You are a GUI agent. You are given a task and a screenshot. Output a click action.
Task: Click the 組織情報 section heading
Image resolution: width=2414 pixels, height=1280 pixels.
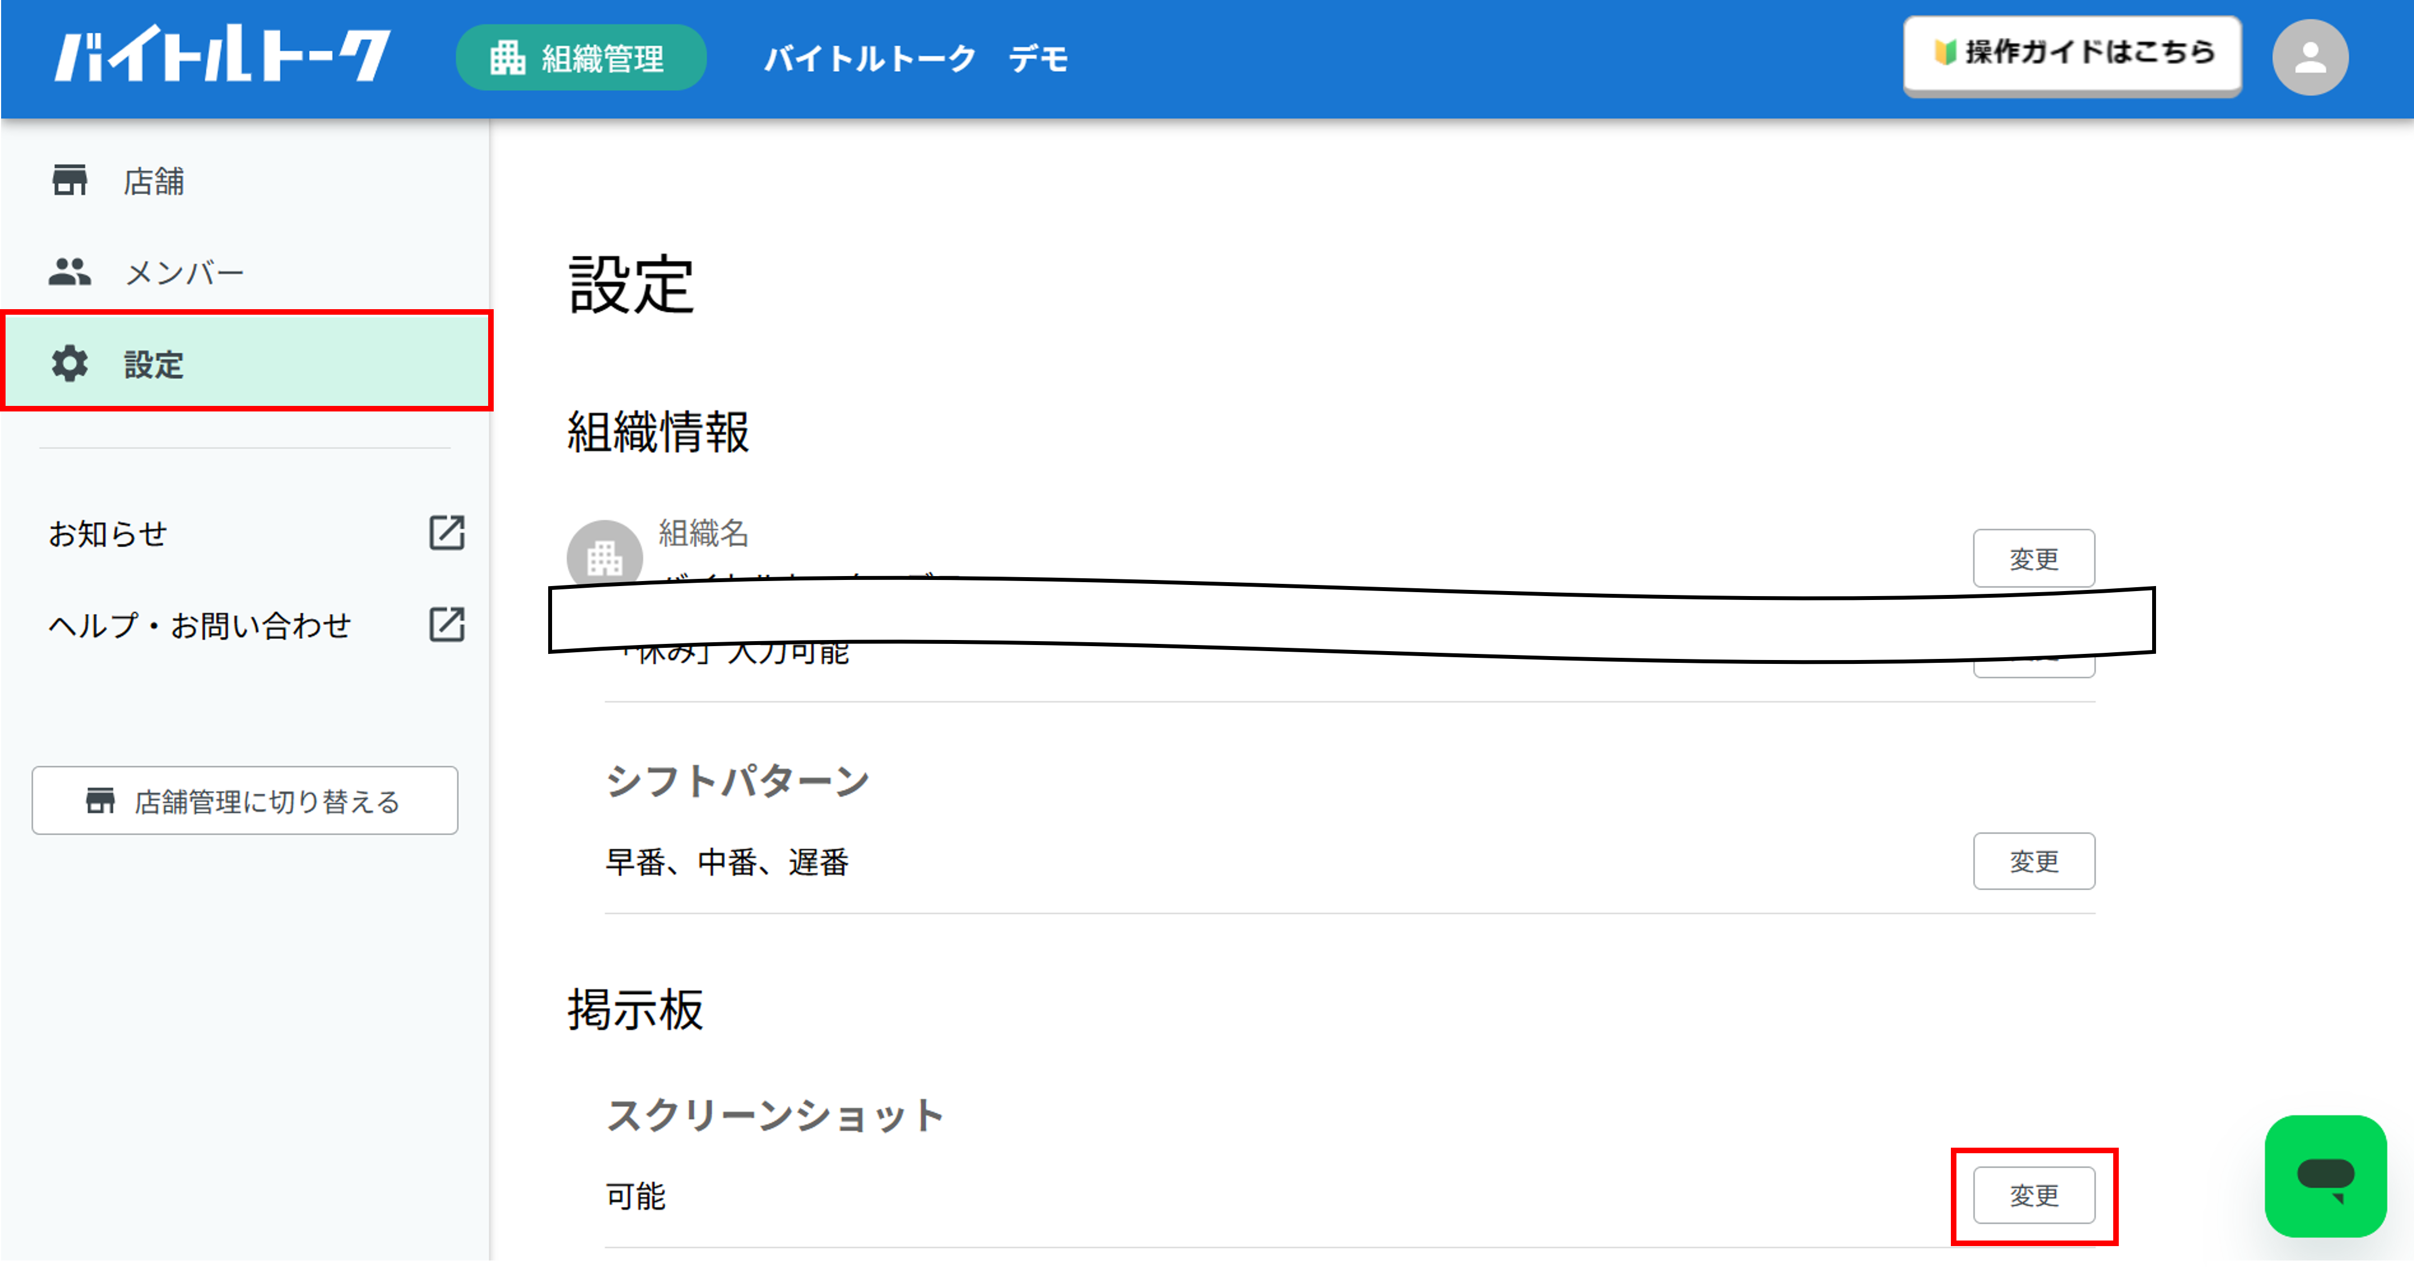(658, 433)
